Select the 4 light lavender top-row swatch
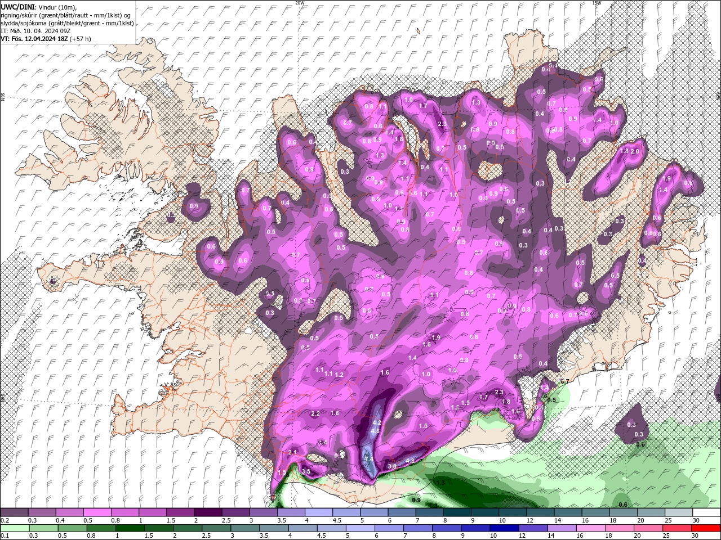Screen dimensions: 721x540 pos(318,512)
